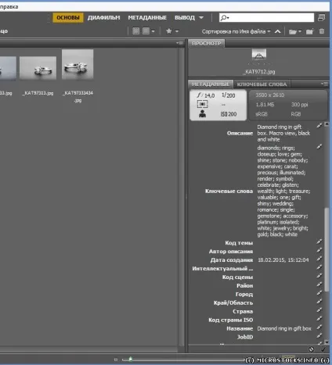
Task: Click the thumbnail size slider handle
Action: click(130, 360)
